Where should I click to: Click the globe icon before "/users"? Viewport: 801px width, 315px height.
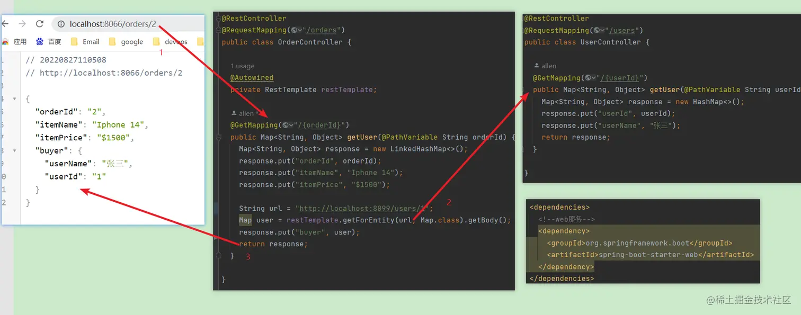coord(597,31)
